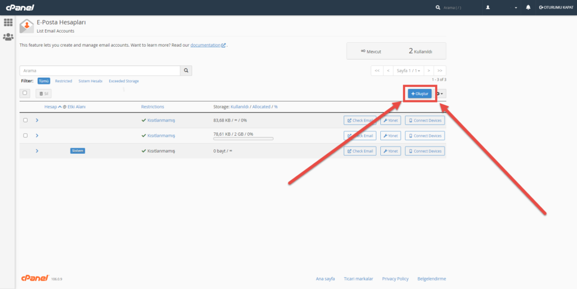Click the Sil trash button

coord(43,94)
